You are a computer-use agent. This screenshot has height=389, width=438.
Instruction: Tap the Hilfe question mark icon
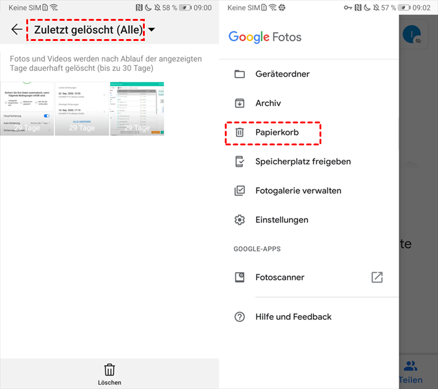[239, 317]
